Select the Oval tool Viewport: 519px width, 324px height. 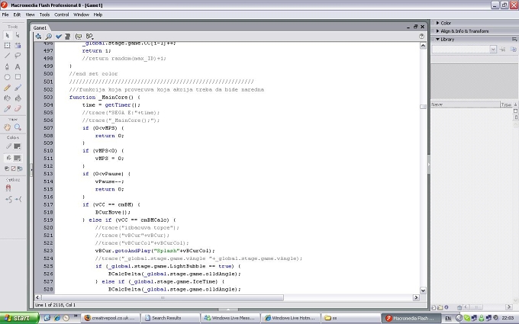click(8, 77)
